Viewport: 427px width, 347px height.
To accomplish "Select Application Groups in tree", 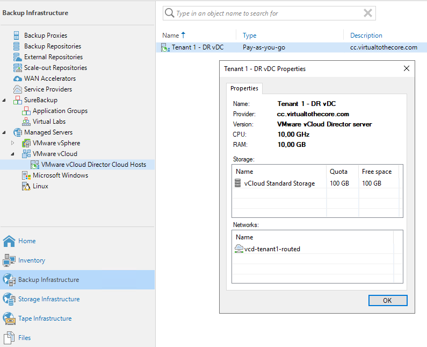I will (60, 111).
